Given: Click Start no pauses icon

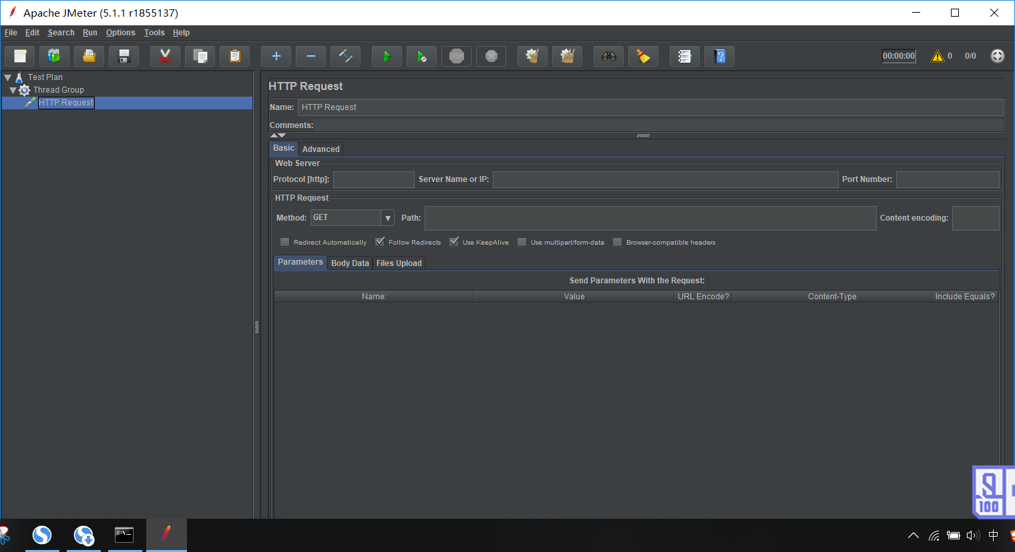Looking at the screenshot, I should [x=421, y=56].
